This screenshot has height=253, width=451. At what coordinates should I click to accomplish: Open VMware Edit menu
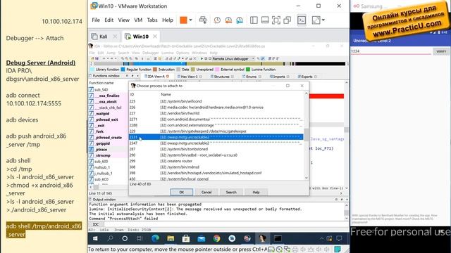[x=109, y=20]
